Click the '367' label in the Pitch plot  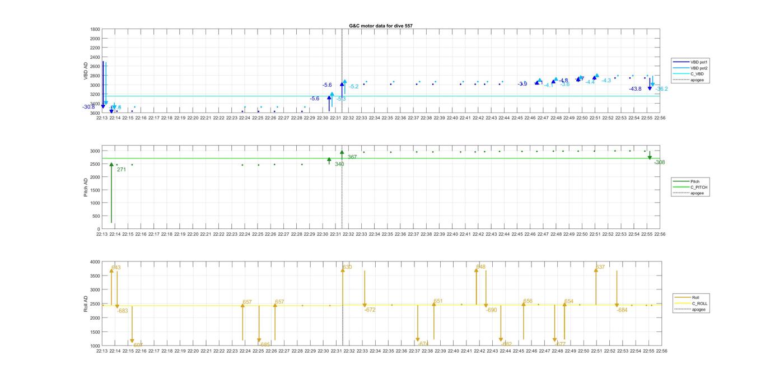[352, 157]
